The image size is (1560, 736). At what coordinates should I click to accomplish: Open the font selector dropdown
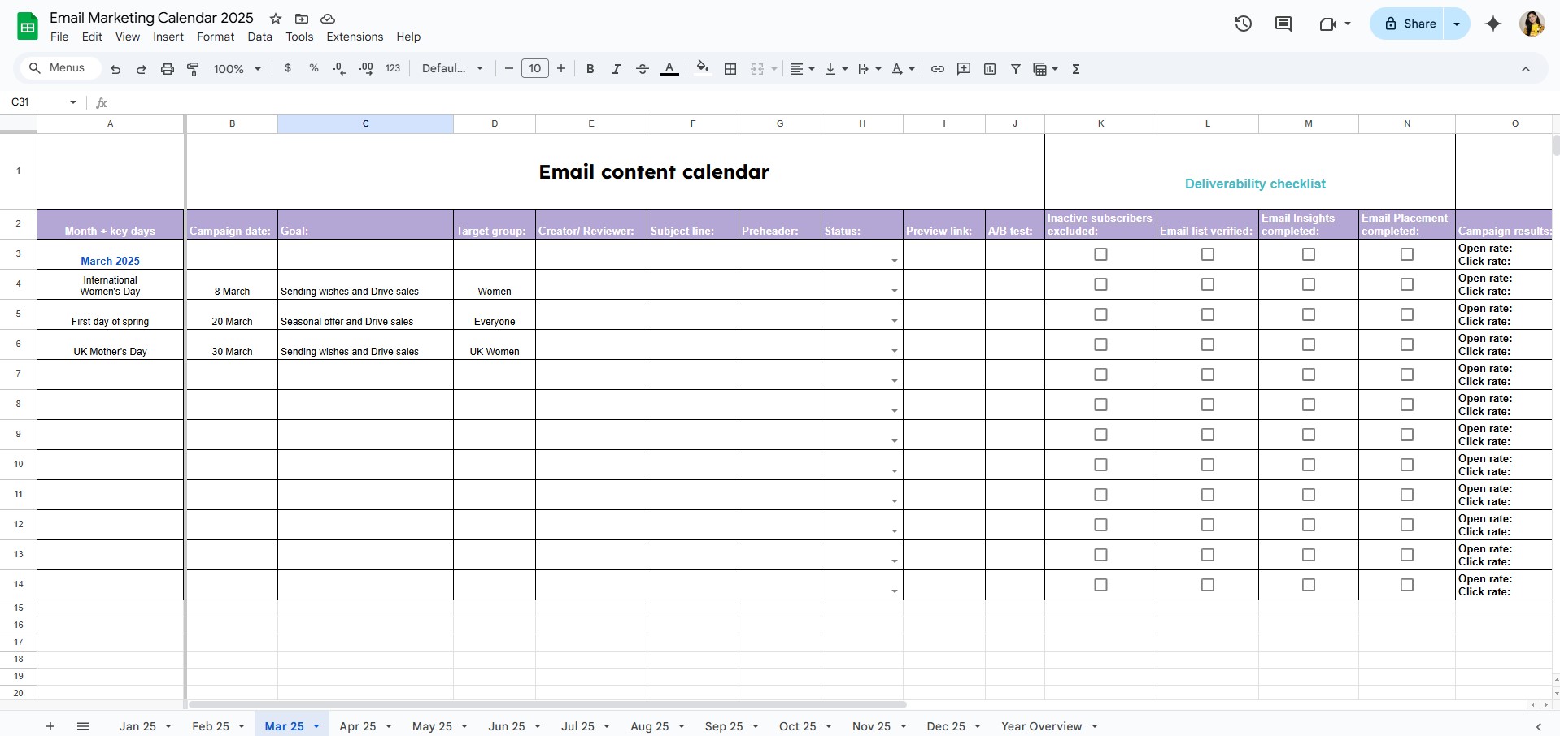point(451,69)
